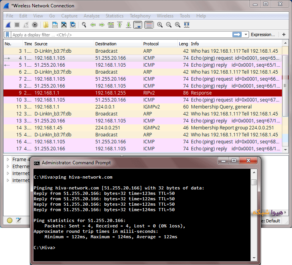Open the Statistics menu

pos(114,16)
